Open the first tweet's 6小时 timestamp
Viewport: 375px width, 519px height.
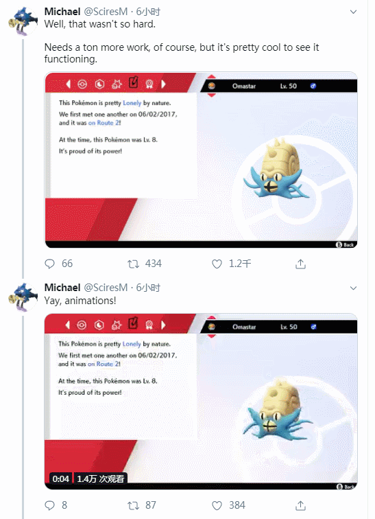148,12
